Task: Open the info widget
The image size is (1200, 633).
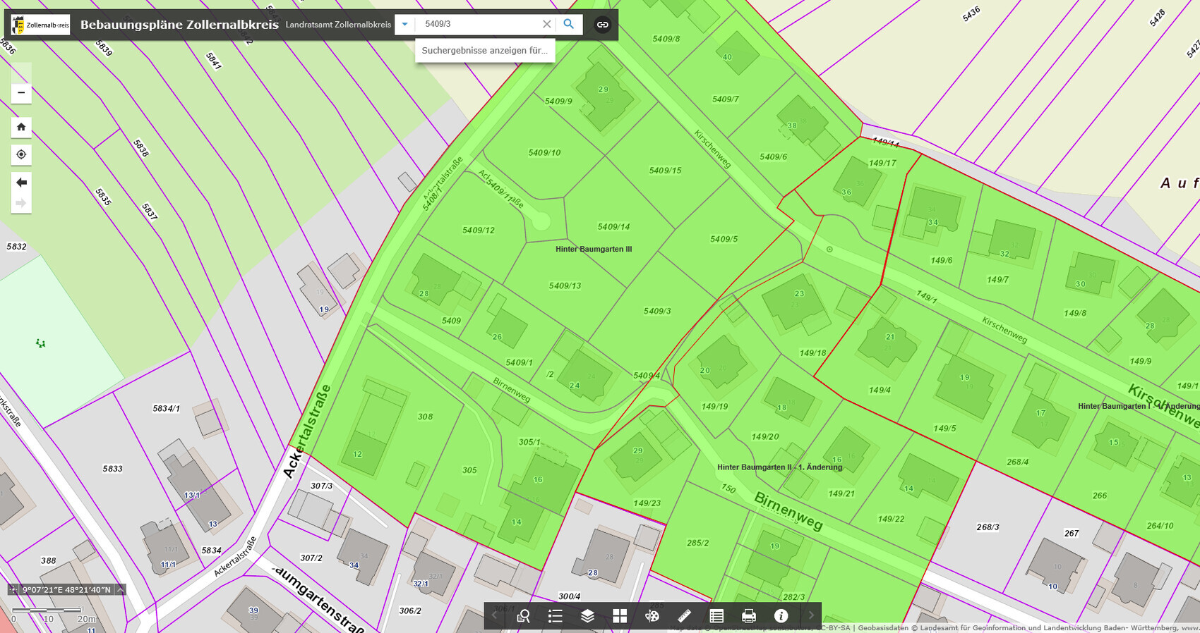Action: point(781,616)
